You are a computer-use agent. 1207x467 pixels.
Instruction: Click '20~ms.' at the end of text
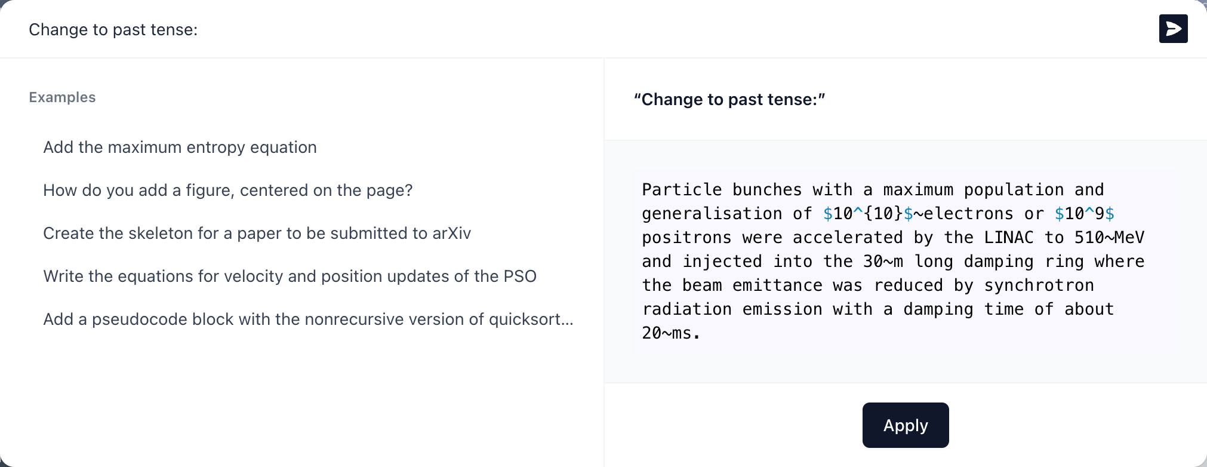coord(671,333)
